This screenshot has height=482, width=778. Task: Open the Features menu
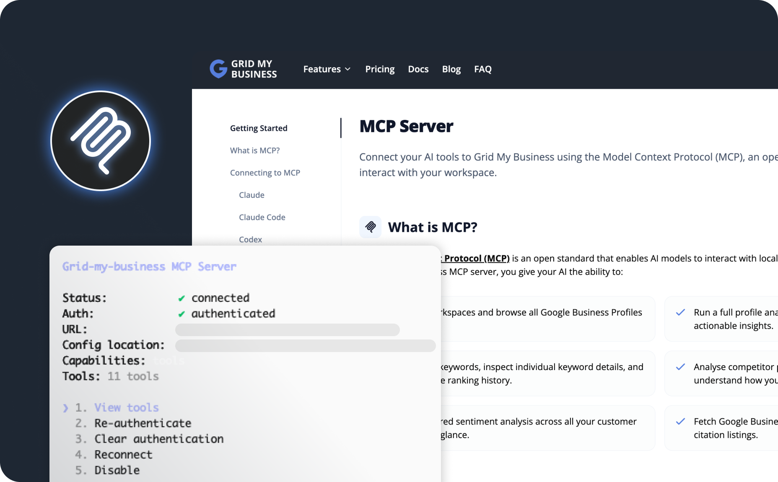[327, 69]
